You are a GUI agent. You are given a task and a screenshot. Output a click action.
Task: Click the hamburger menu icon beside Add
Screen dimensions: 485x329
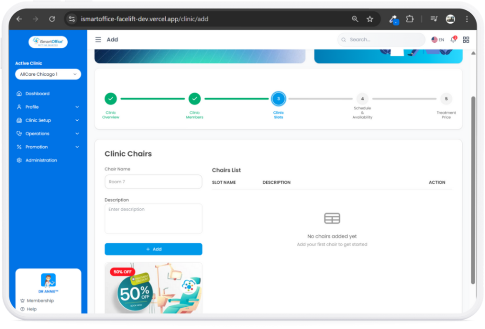[x=98, y=40]
